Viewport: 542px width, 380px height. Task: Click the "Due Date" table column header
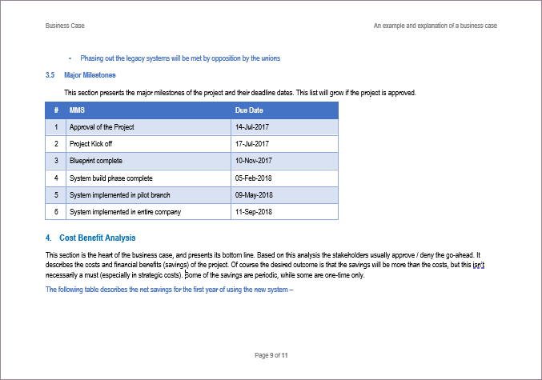tap(248, 110)
